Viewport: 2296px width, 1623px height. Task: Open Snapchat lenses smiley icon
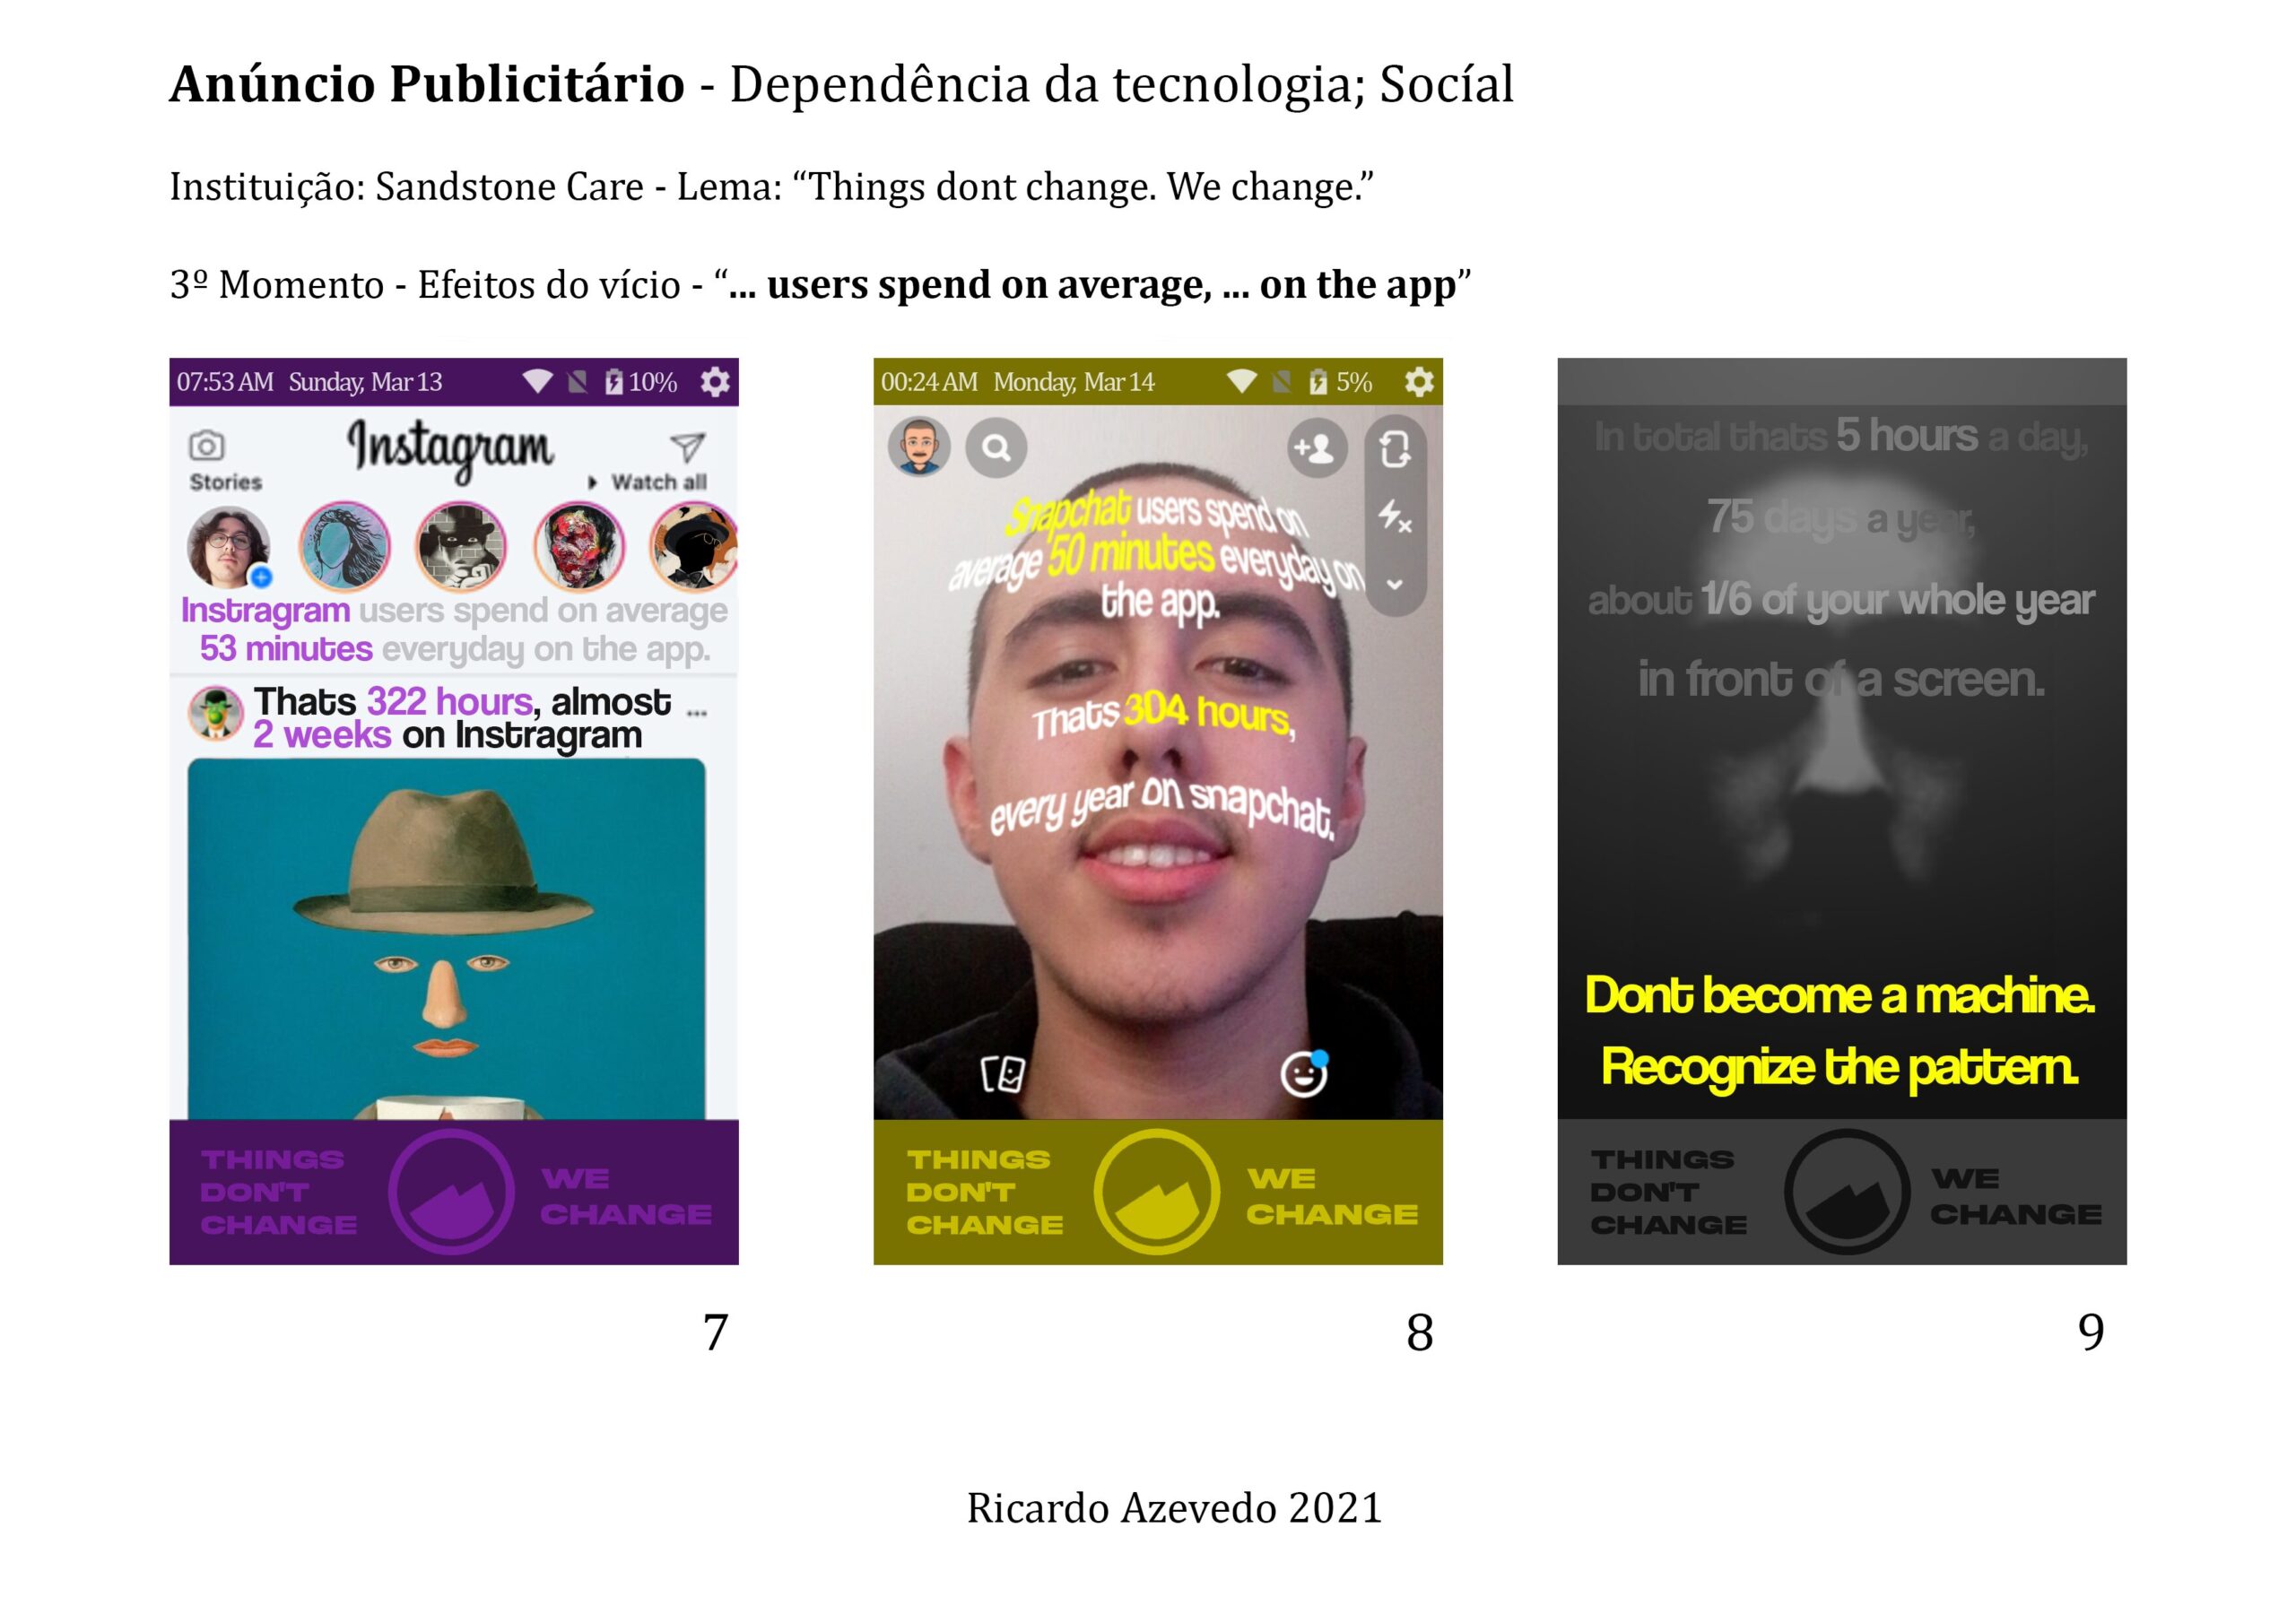pyautogui.click(x=1304, y=1073)
